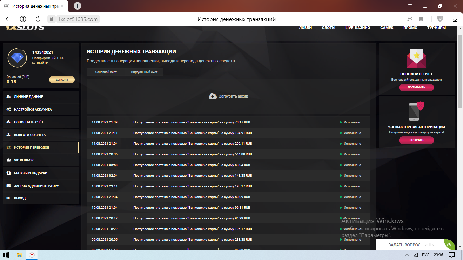
Task: Switch to the Основной счет tab
Action: (106, 72)
